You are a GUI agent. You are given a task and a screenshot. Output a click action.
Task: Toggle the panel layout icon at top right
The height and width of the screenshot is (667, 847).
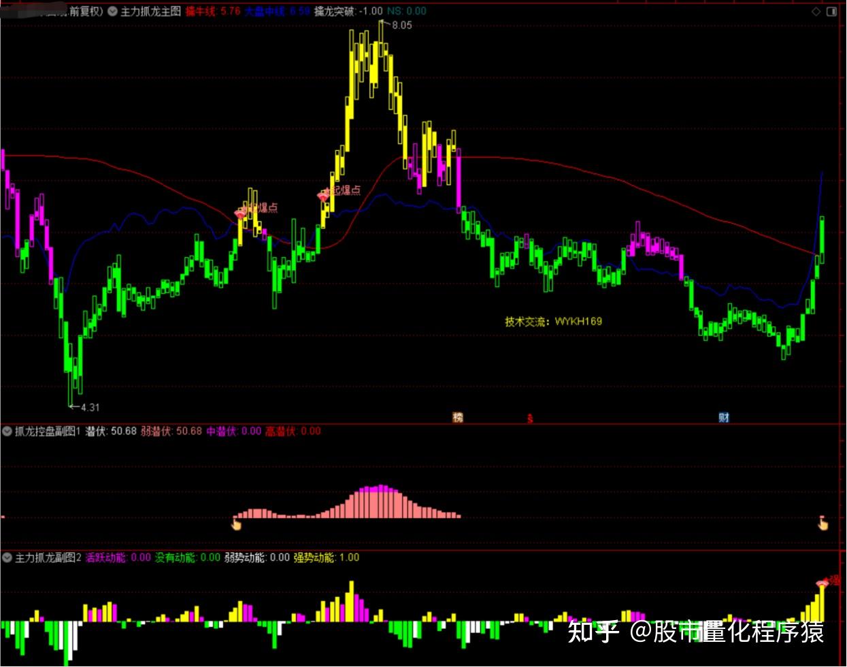tap(831, 11)
